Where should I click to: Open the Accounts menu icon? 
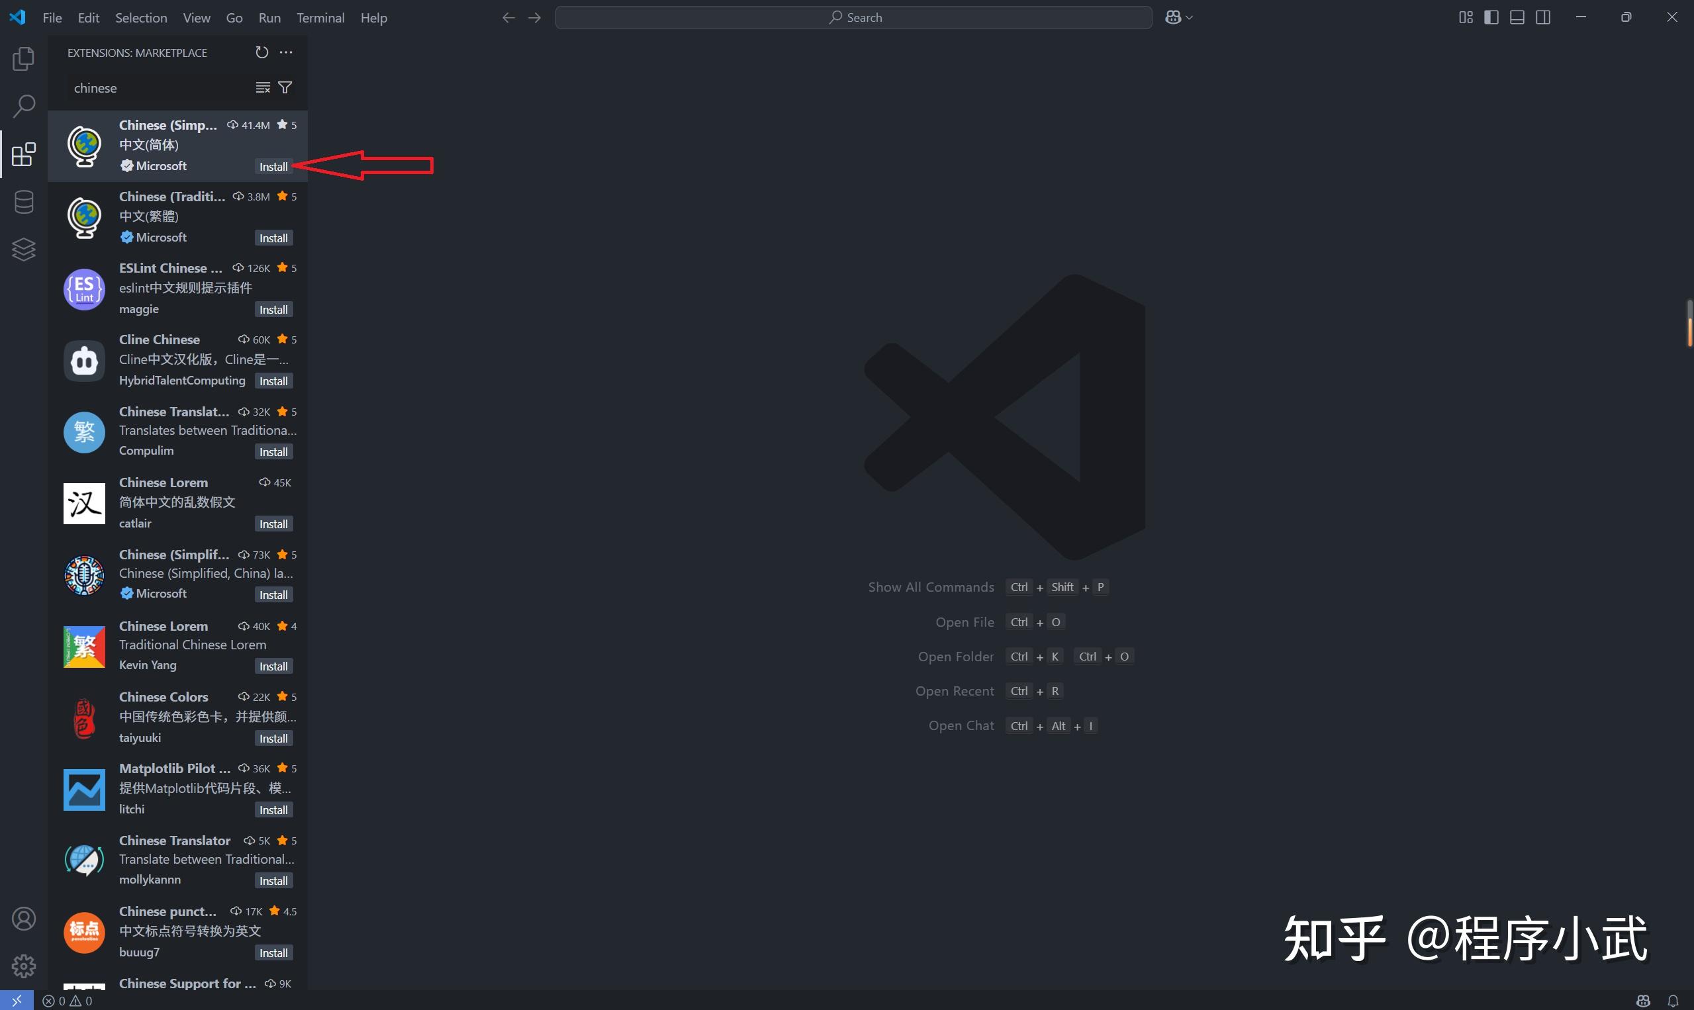pos(24,919)
